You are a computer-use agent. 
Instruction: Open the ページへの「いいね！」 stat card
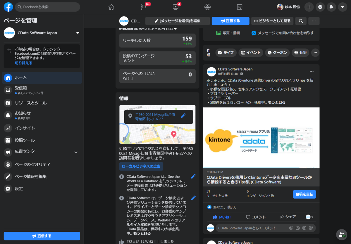point(157,76)
